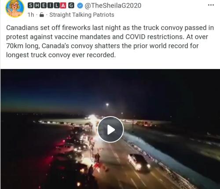Click 'COVID restrictions' phrase in post text
The width and height of the screenshot is (220, 189).
click(154, 37)
